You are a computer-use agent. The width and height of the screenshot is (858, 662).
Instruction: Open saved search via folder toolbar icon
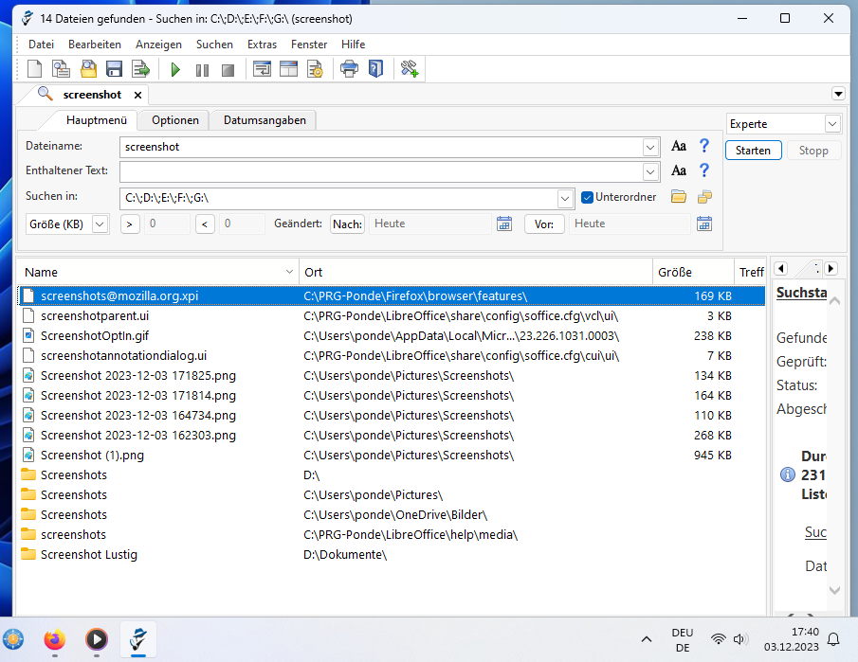pyautogui.click(x=88, y=69)
